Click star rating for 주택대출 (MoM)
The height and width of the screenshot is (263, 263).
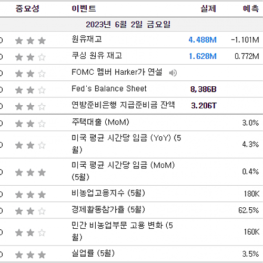tap(31, 124)
